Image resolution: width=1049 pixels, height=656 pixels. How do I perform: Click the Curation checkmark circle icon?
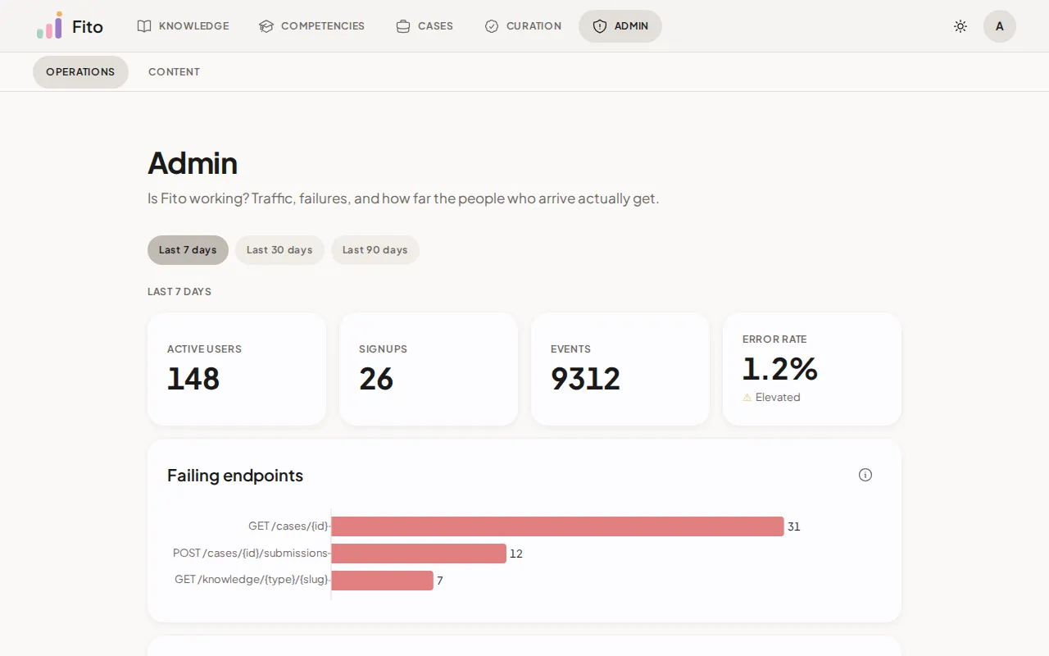coord(492,26)
